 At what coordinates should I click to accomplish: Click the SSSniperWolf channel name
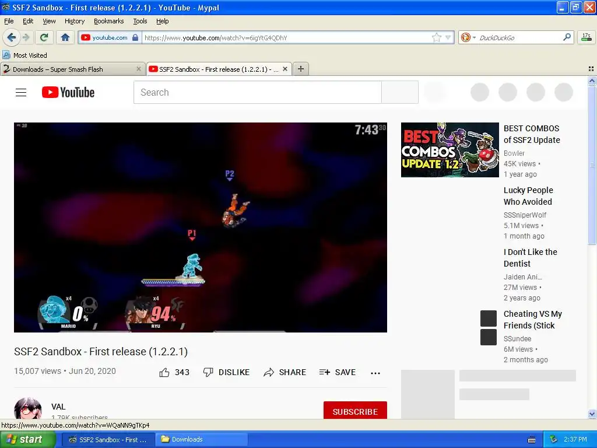tap(525, 215)
